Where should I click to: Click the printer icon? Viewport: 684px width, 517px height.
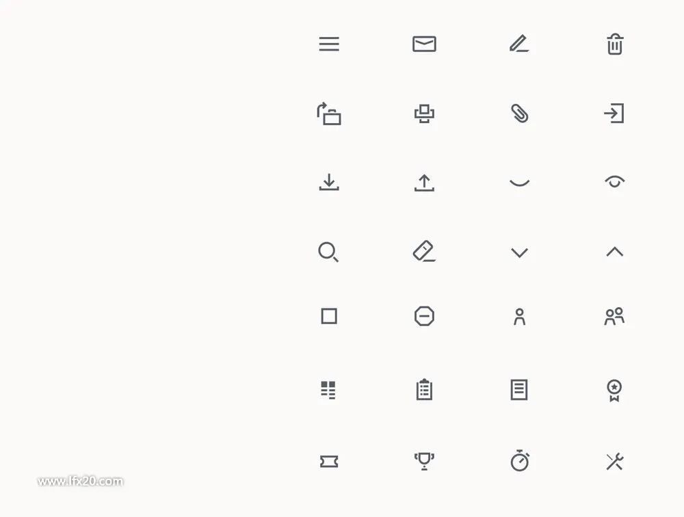tap(424, 114)
